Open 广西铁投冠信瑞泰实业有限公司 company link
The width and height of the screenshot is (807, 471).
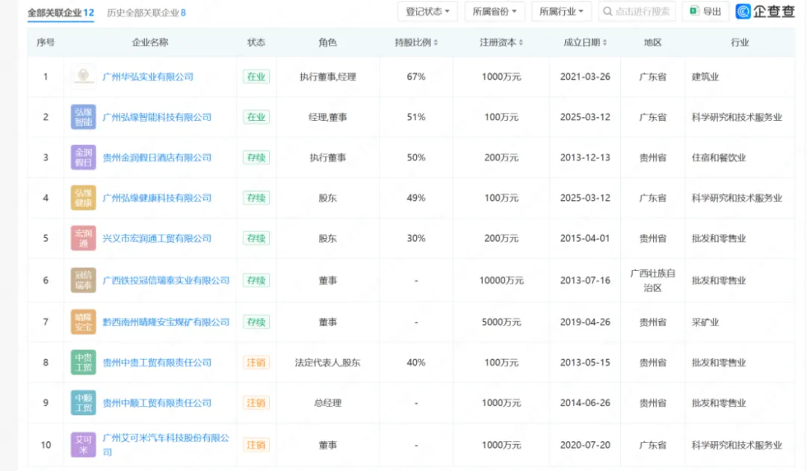[x=166, y=280]
